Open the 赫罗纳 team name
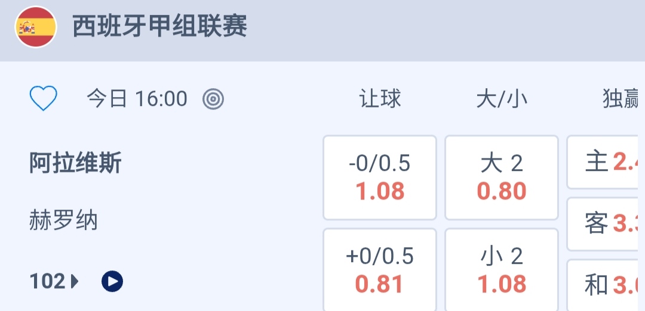The image size is (645, 311). [63, 221]
